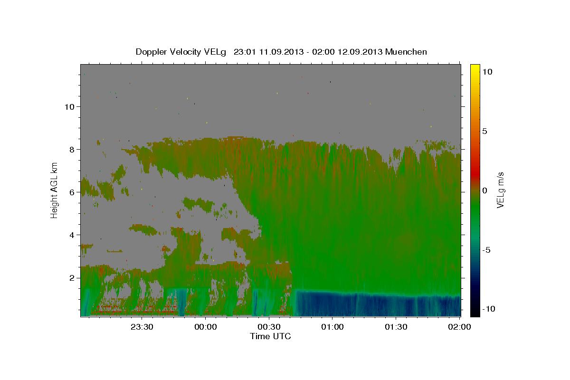
Task: Click the colorbar value 5 label
Action: click(484, 131)
